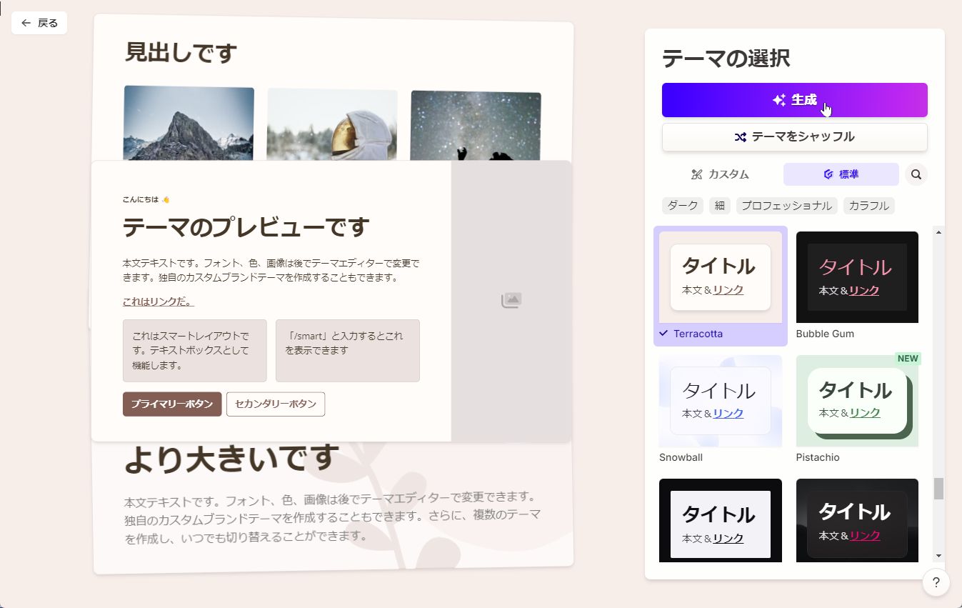The image size is (962, 608).
Task: Select the 標準 themes tab
Action: [x=841, y=174]
